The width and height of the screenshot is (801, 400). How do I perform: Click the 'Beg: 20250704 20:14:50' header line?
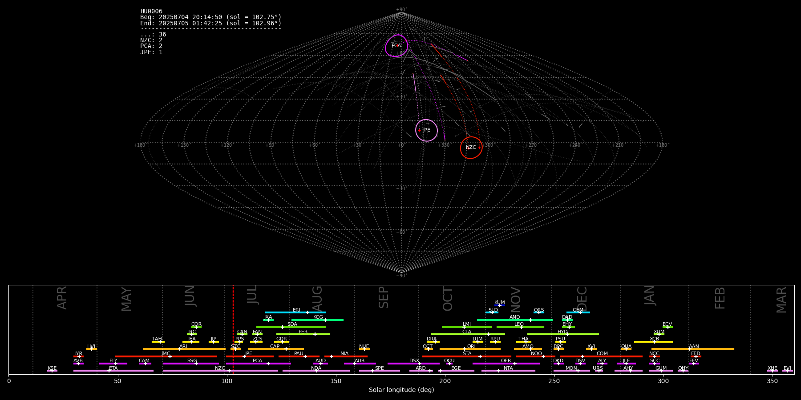coord(211,17)
